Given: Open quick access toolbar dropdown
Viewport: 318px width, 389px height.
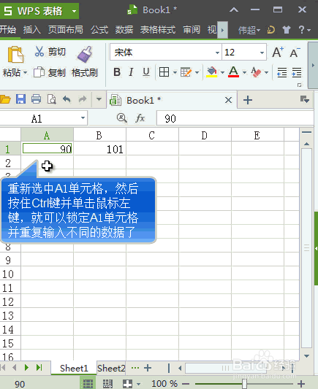Looking at the screenshot, I should [x=99, y=99].
